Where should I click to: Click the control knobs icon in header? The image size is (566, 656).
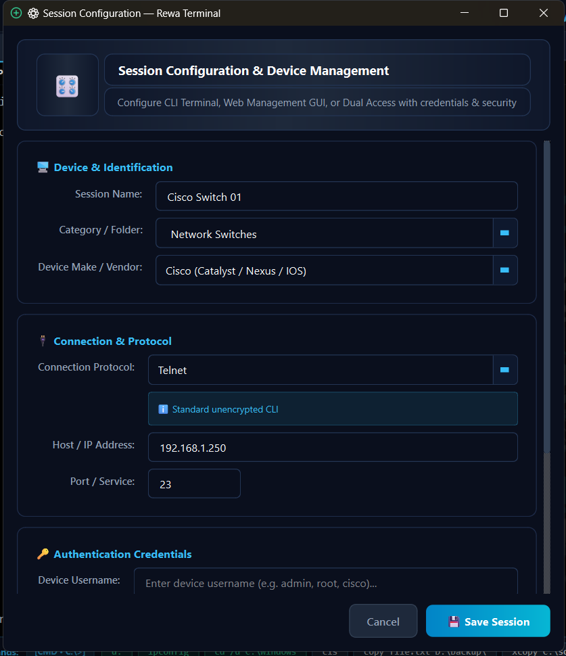pyautogui.click(x=68, y=86)
